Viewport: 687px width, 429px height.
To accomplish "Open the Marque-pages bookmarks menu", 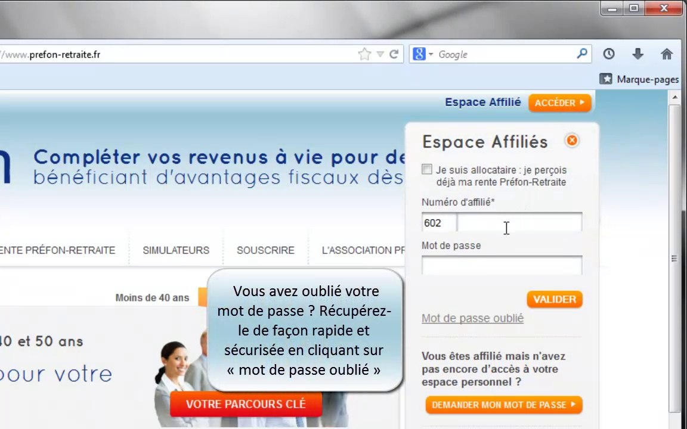I will tap(639, 79).
